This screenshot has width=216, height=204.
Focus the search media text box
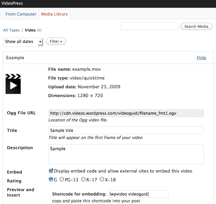[x=150, y=26]
